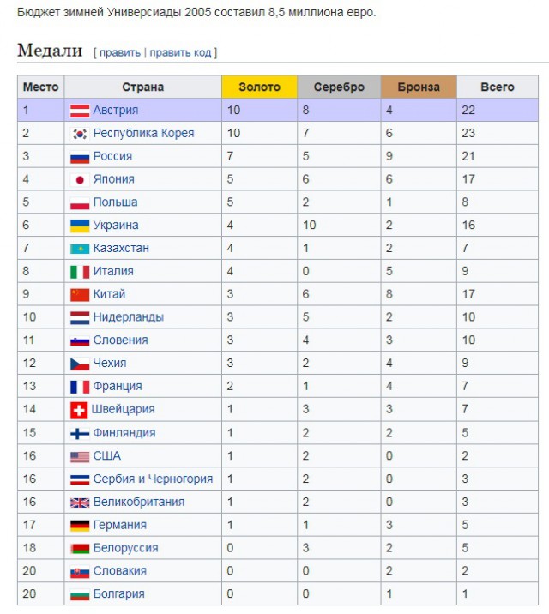Click the Бронза column header
The height and width of the screenshot is (614, 549).
tap(419, 87)
